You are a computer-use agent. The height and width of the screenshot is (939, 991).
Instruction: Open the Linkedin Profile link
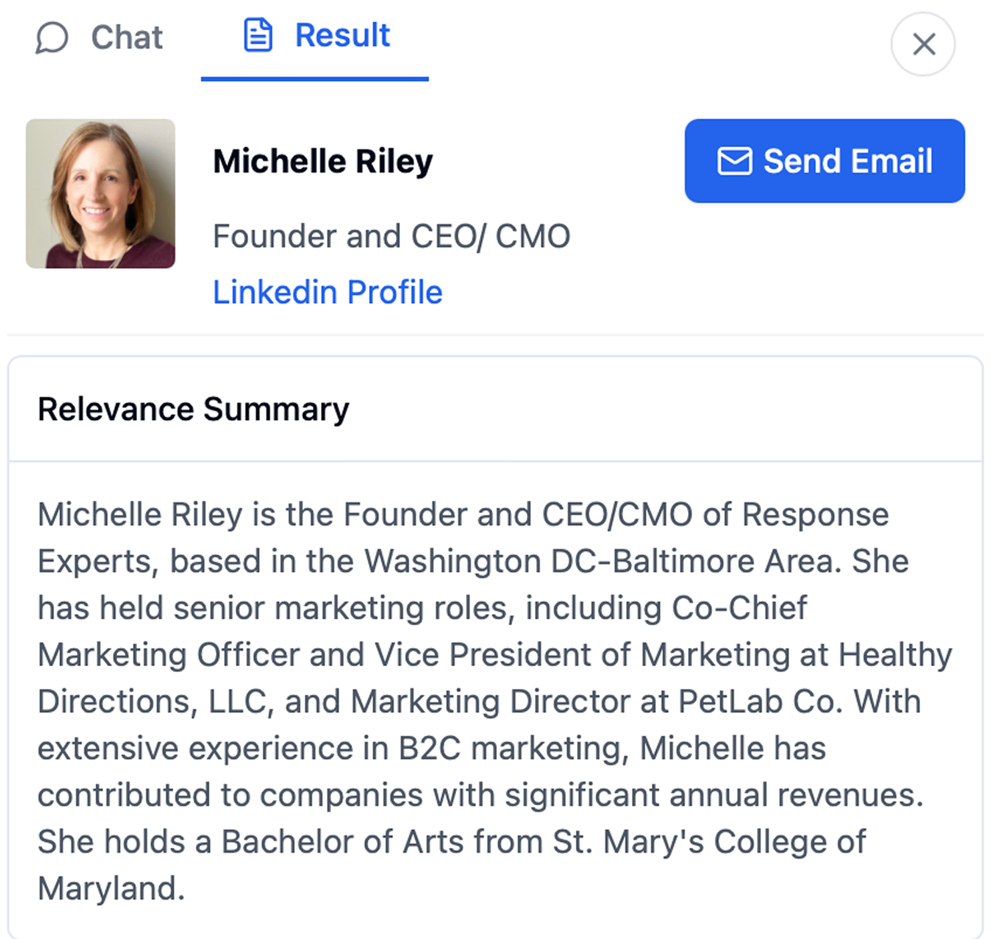(x=328, y=292)
